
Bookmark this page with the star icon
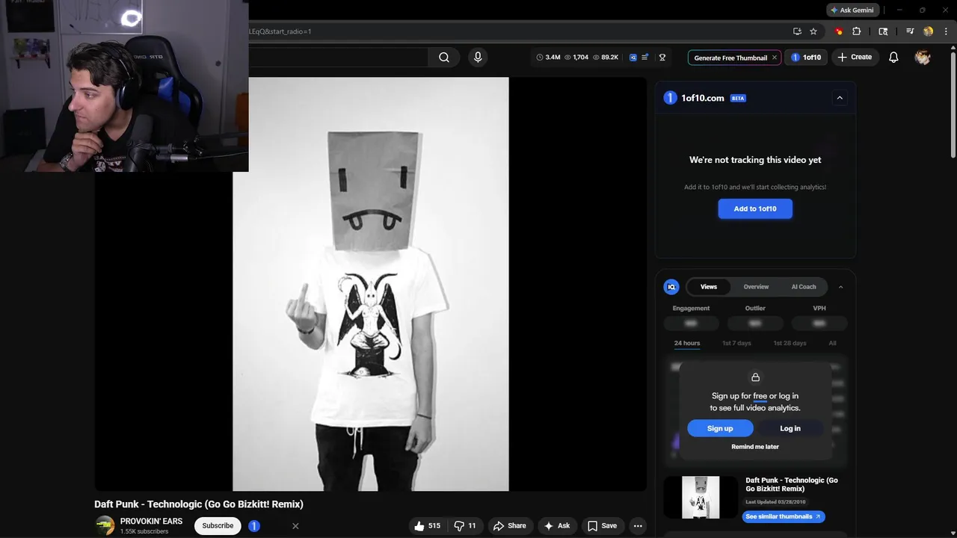coord(813,31)
